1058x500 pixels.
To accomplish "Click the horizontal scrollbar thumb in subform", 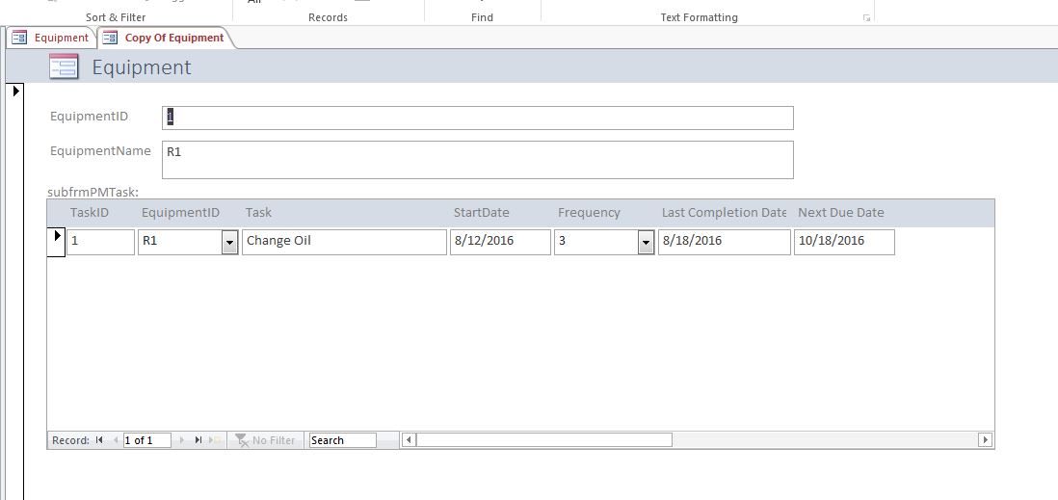I will click(x=543, y=440).
